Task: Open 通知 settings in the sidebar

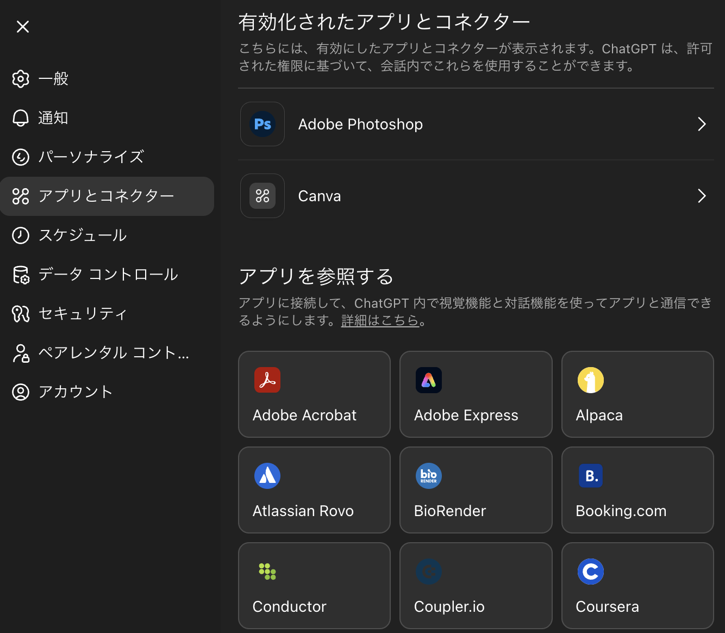Action: [53, 118]
